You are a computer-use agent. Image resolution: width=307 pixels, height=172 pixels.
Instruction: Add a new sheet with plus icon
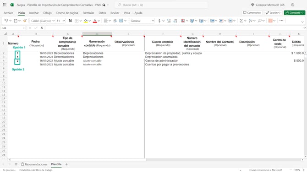tap(66, 164)
